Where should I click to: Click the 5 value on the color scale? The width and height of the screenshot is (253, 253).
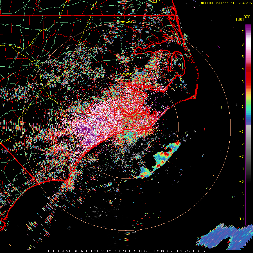coord(243,57)
